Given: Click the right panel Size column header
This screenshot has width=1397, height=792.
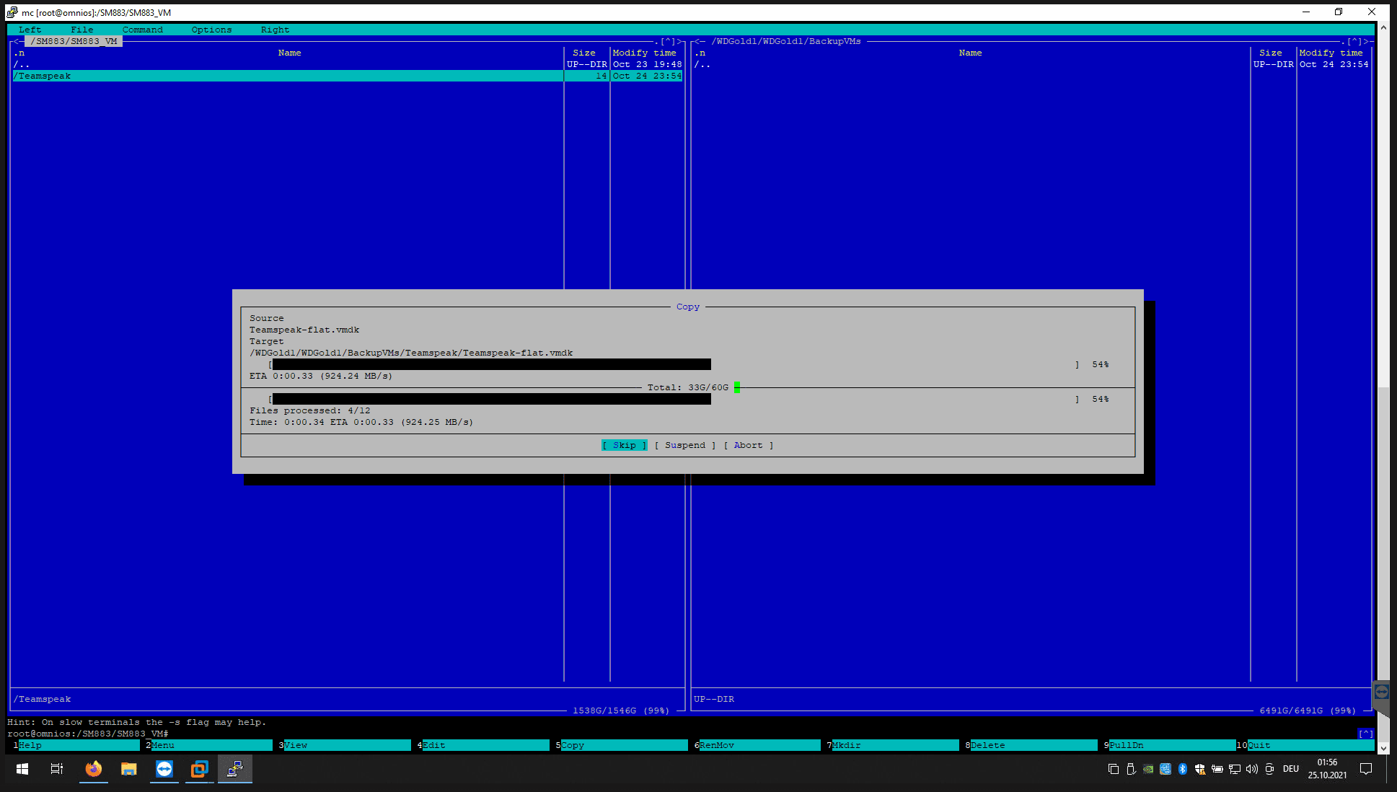Looking at the screenshot, I should tap(1271, 53).
